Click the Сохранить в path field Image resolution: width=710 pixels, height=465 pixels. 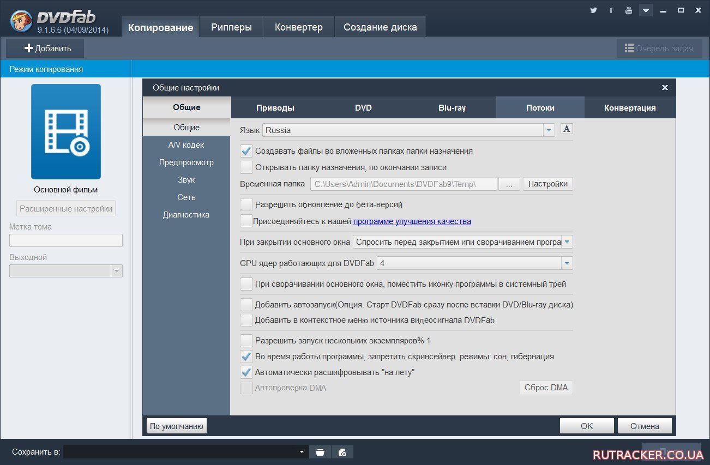[x=185, y=452]
